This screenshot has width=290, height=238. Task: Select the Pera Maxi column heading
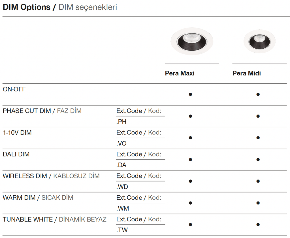pos(180,73)
